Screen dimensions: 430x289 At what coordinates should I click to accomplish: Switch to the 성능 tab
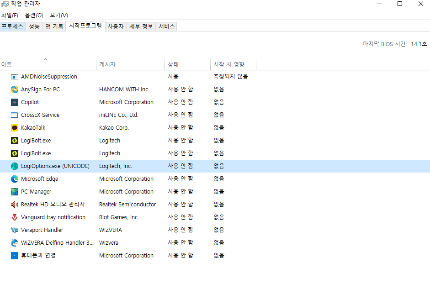[x=34, y=26]
